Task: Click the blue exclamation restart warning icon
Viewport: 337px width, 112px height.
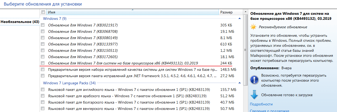Action: point(254,80)
